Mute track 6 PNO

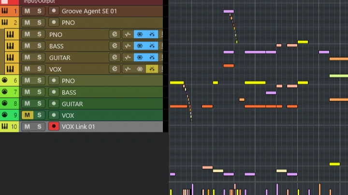(x=27, y=80)
